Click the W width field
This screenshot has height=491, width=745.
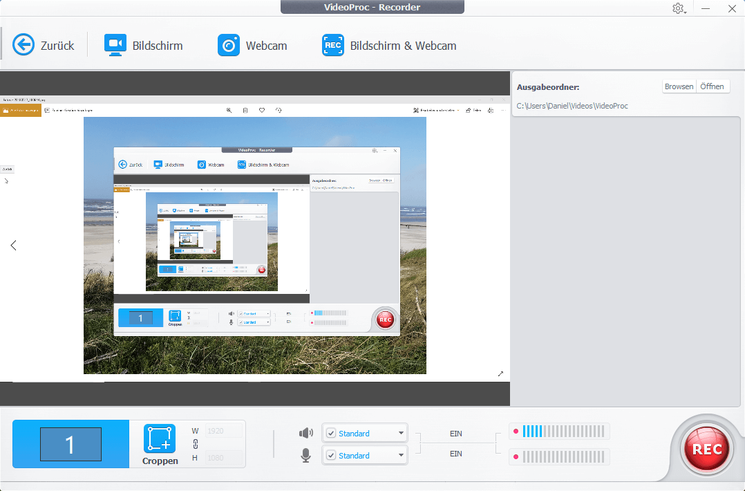224,431
